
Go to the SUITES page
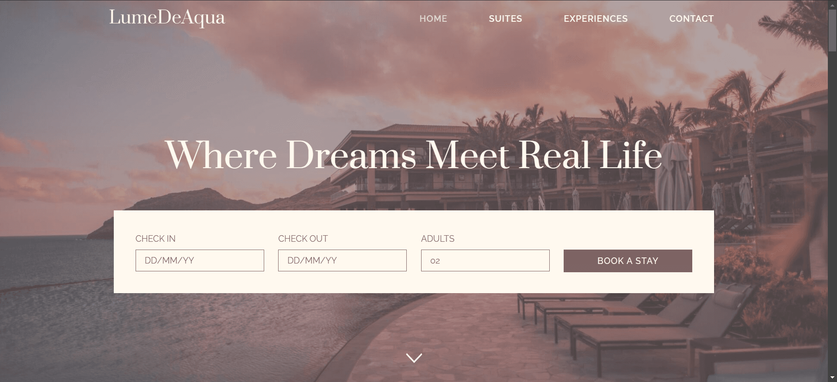click(x=505, y=19)
